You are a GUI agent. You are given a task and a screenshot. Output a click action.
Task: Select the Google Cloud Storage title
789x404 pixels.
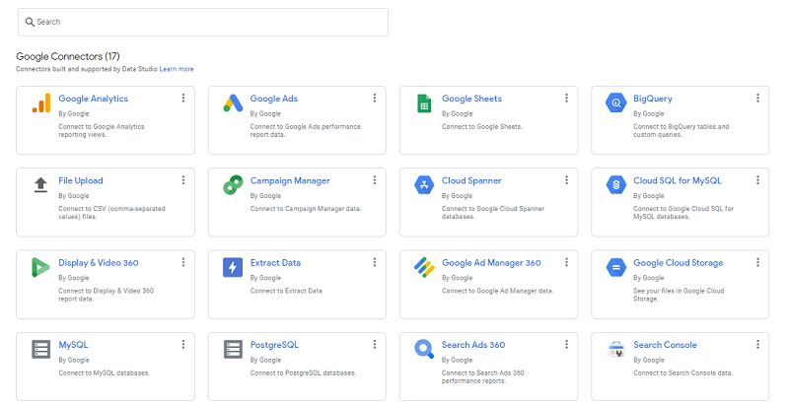pyautogui.click(x=679, y=263)
